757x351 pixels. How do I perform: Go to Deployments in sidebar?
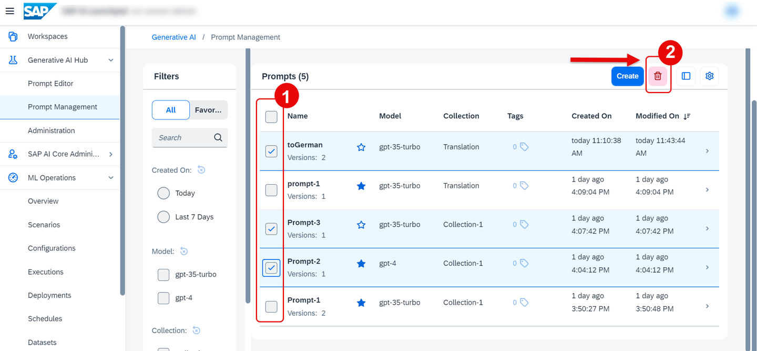click(x=60, y=295)
